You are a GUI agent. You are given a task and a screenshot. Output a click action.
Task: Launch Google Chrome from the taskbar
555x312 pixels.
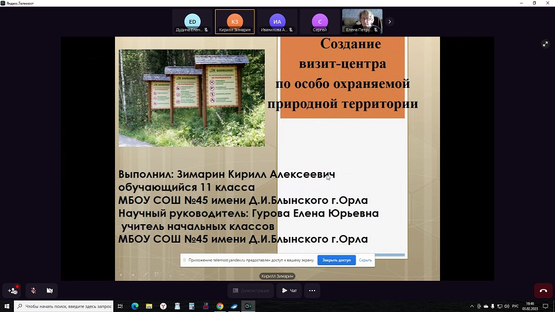click(220, 306)
